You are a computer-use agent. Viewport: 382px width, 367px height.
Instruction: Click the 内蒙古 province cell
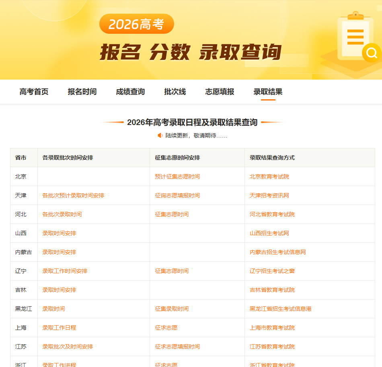pos(23,252)
